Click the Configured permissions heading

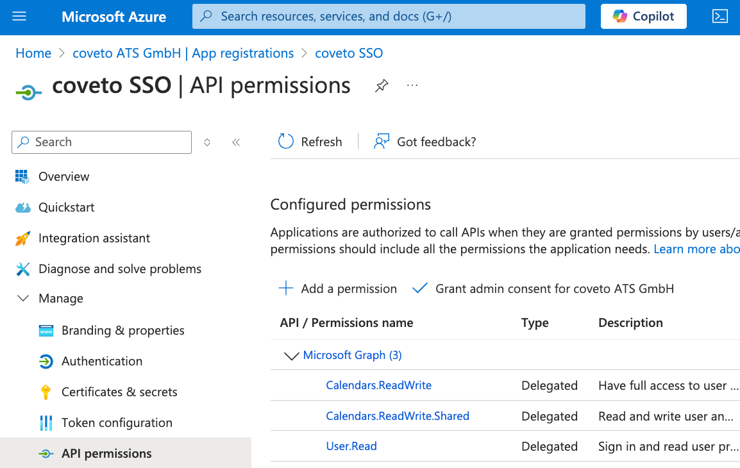point(351,205)
